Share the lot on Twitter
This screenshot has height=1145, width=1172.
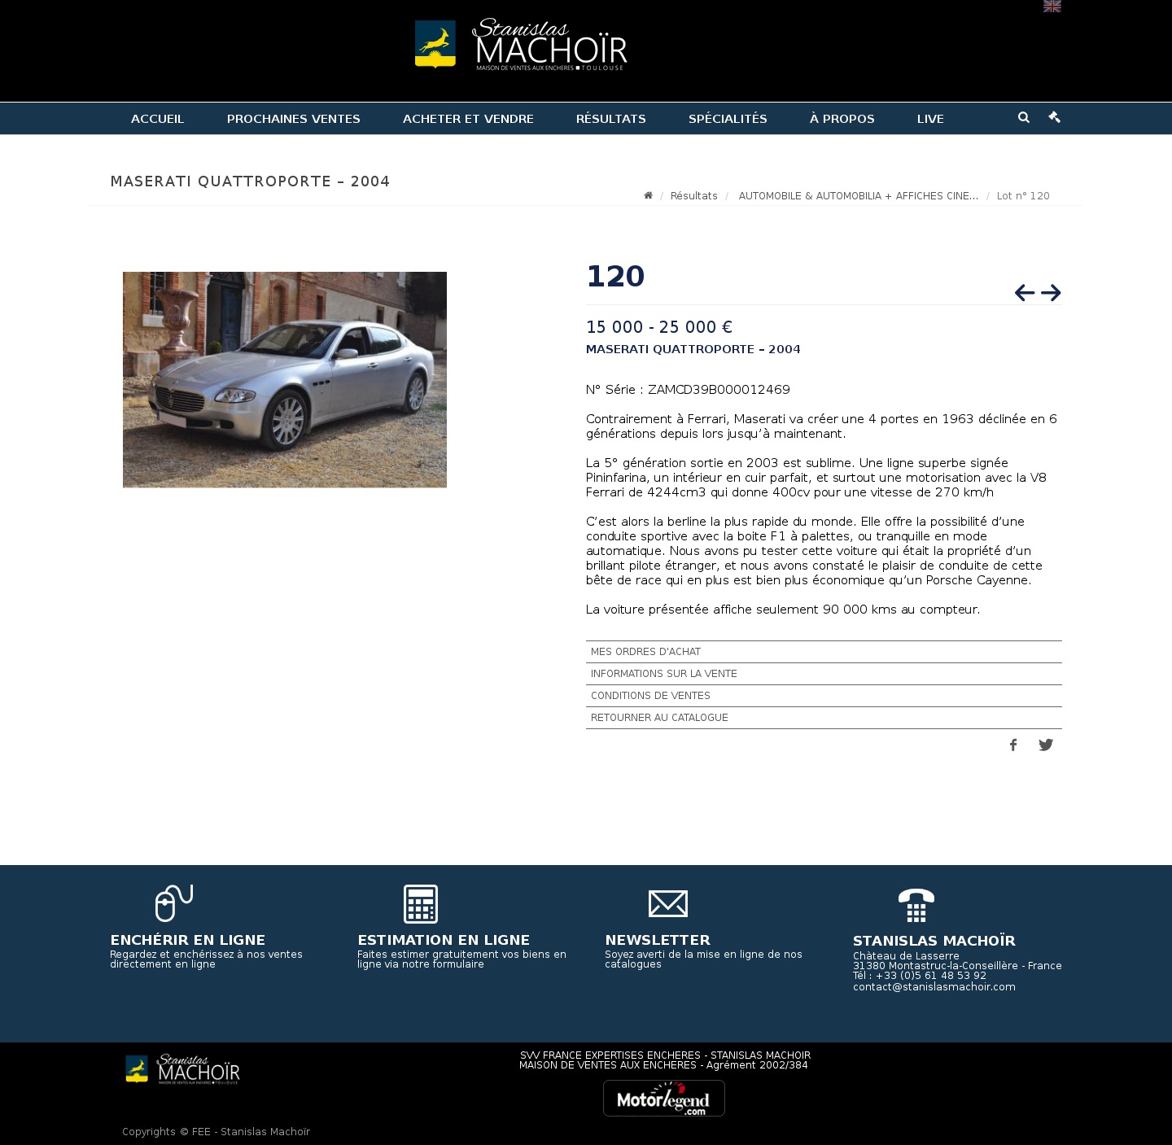pyautogui.click(x=1046, y=745)
